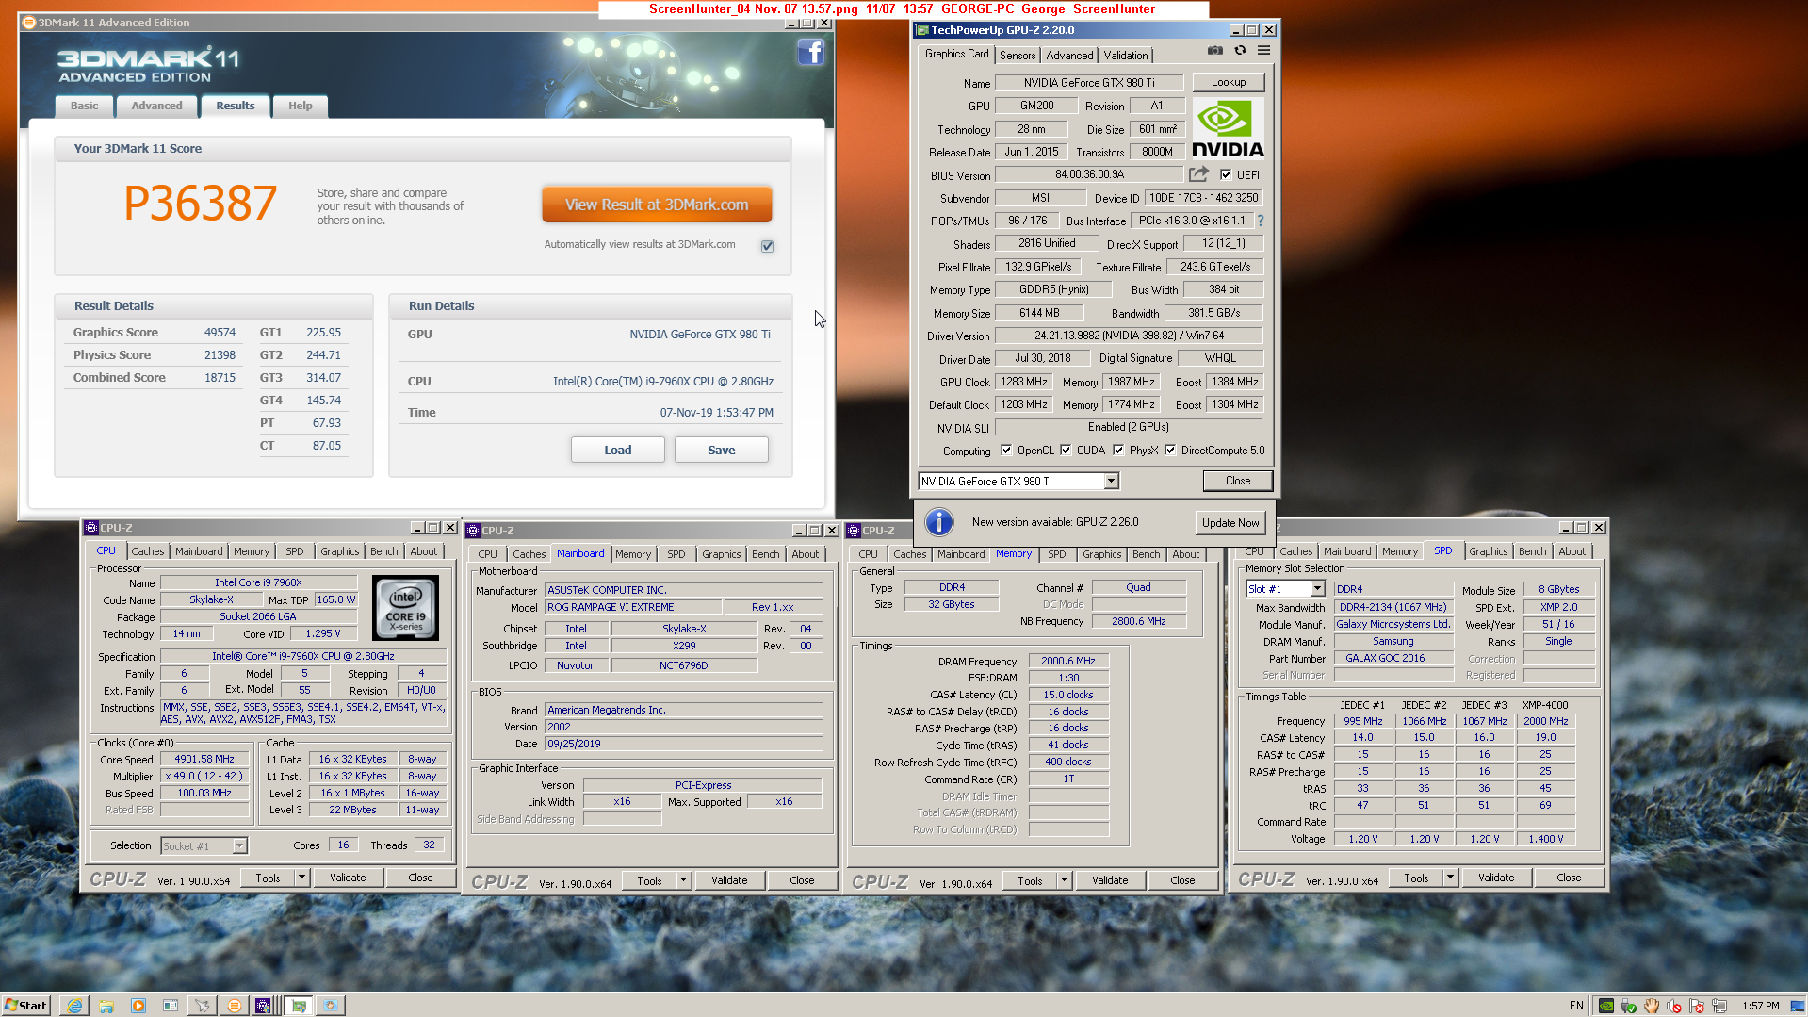
Task: Expand Tools dropdown arrow in CPU window
Action: pyautogui.click(x=301, y=878)
